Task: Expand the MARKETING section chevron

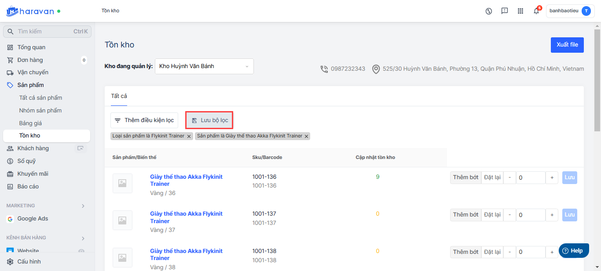Action: tap(83, 206)
